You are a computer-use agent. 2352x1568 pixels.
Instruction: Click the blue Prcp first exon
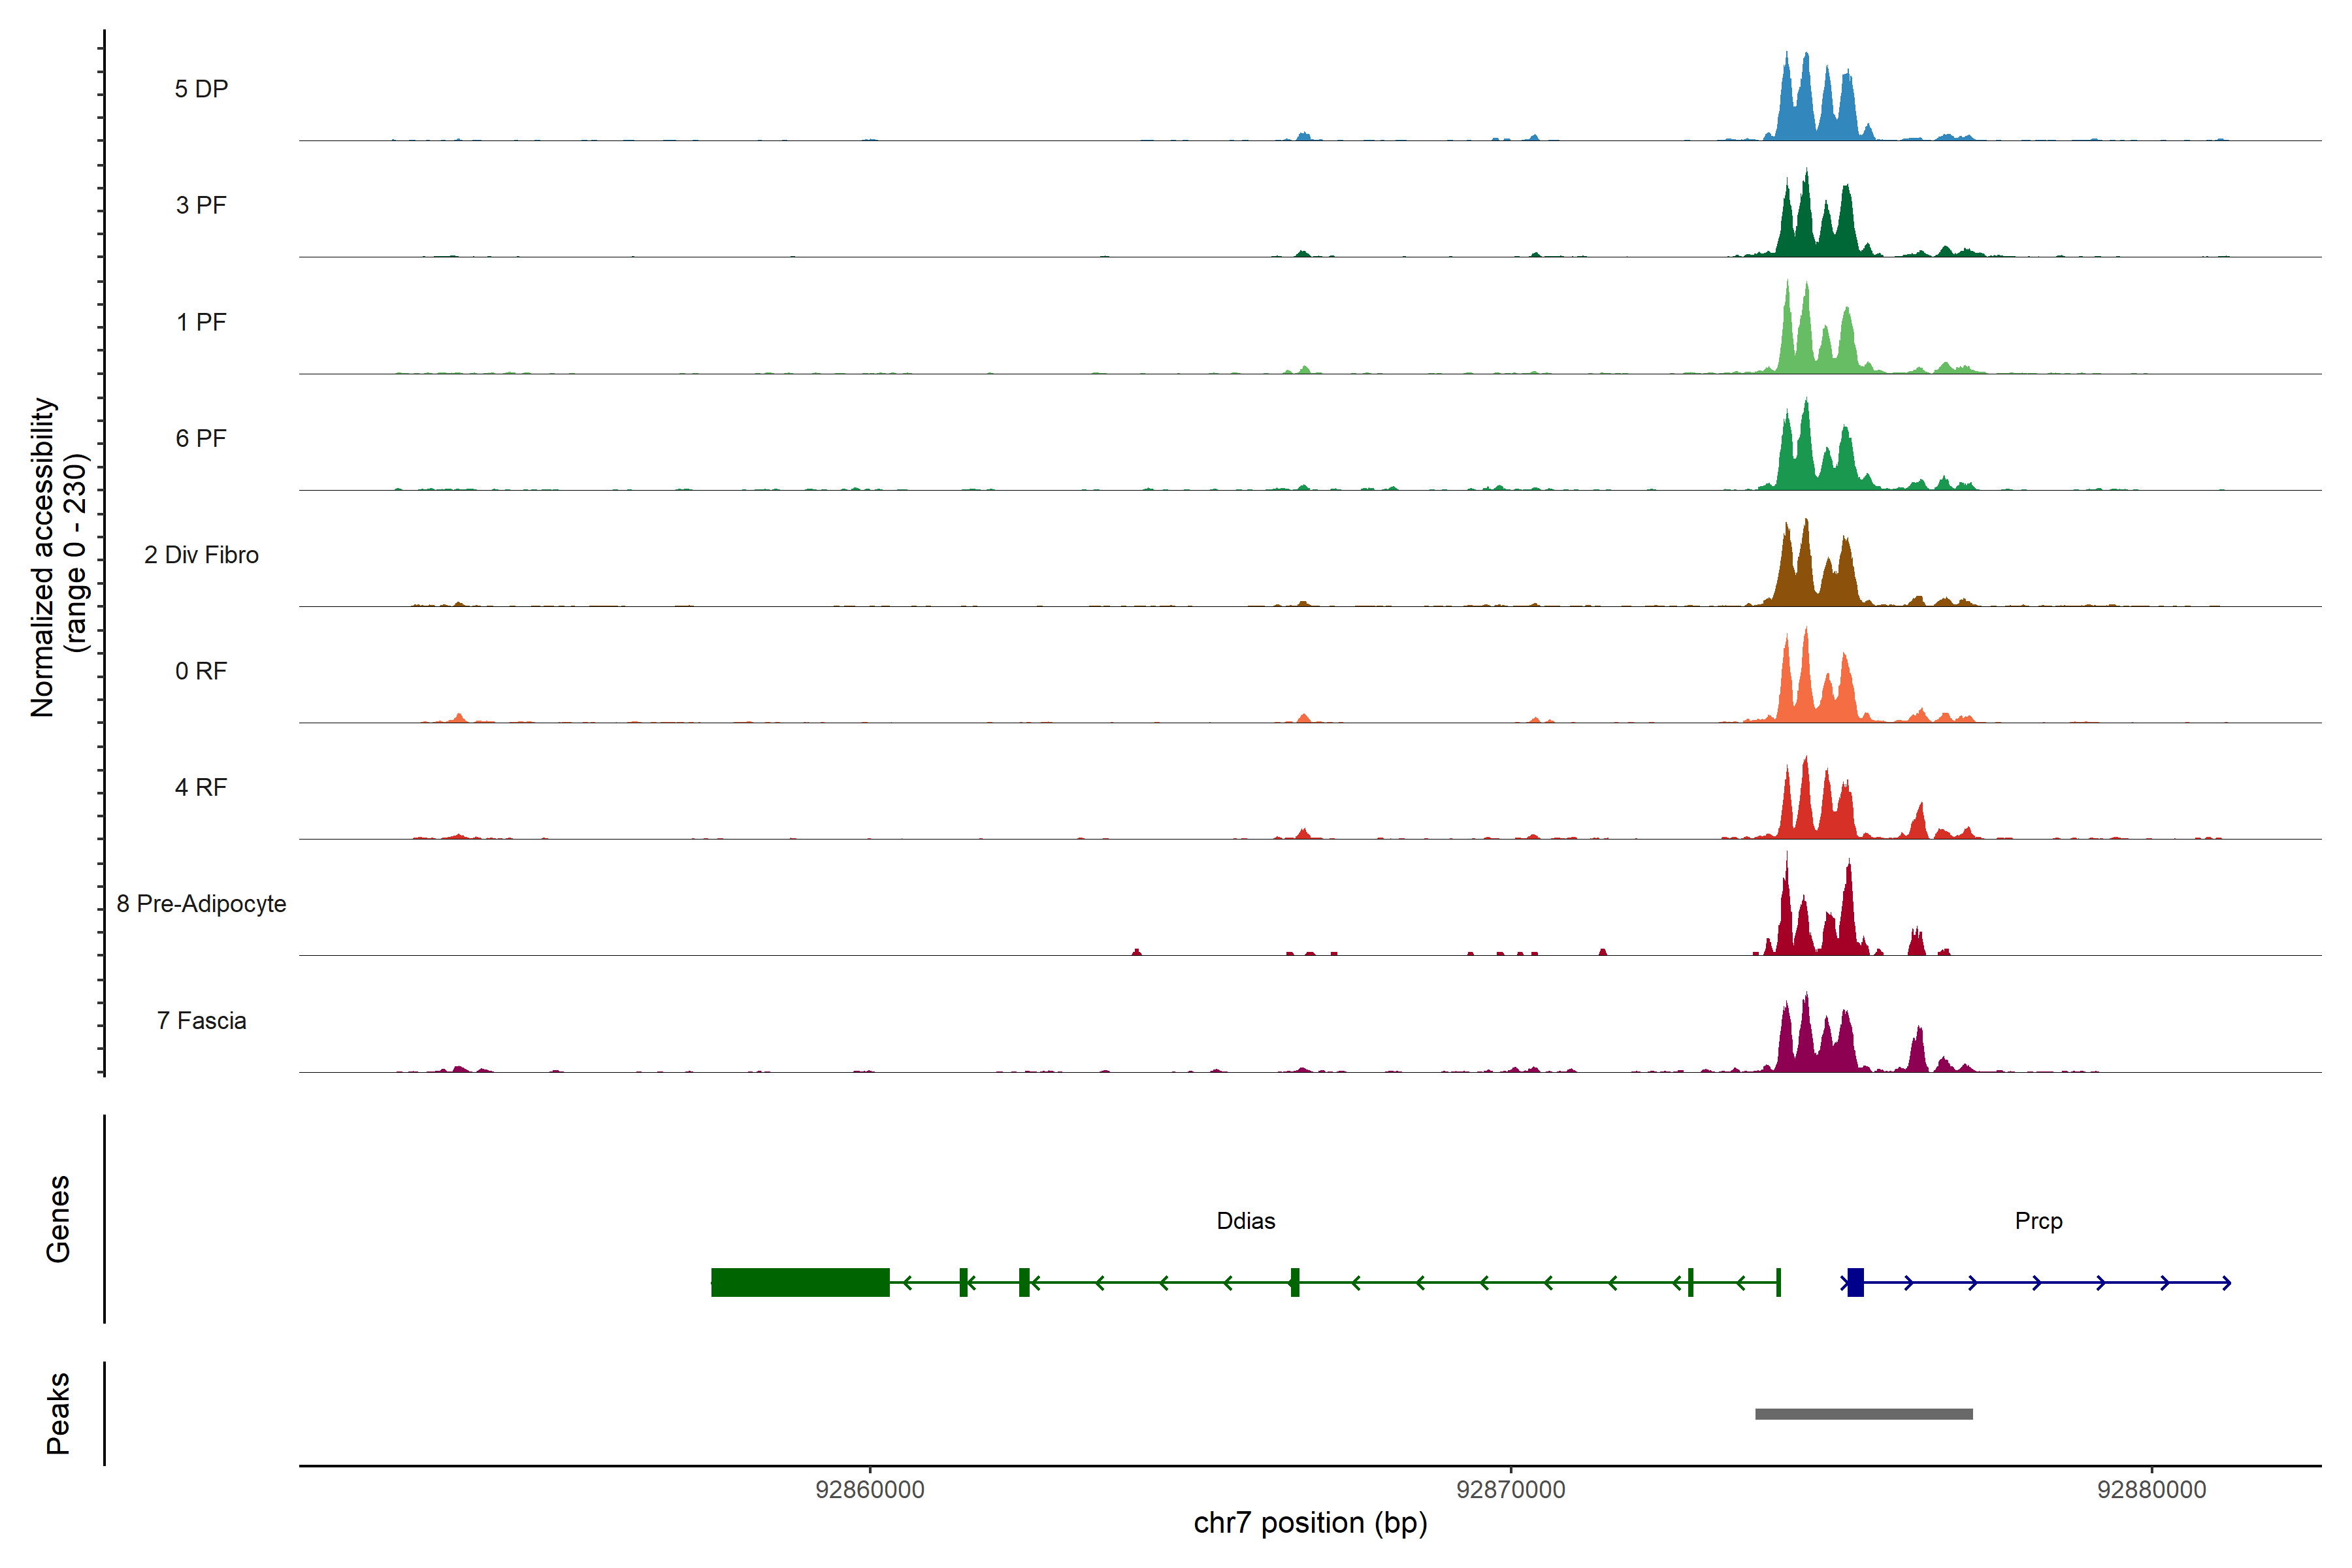pyautogui.click(x=1856, y=1282)
